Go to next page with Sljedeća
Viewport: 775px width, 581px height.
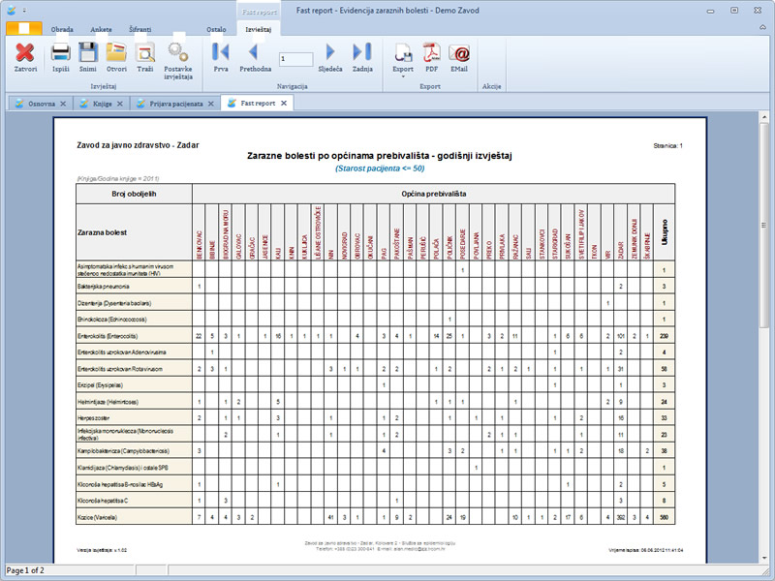pos(330,57)
